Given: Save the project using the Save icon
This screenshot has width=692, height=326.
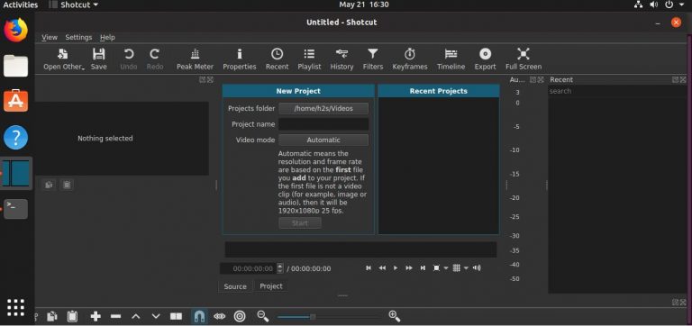Looking at the screenshot, I should point(98,59).
